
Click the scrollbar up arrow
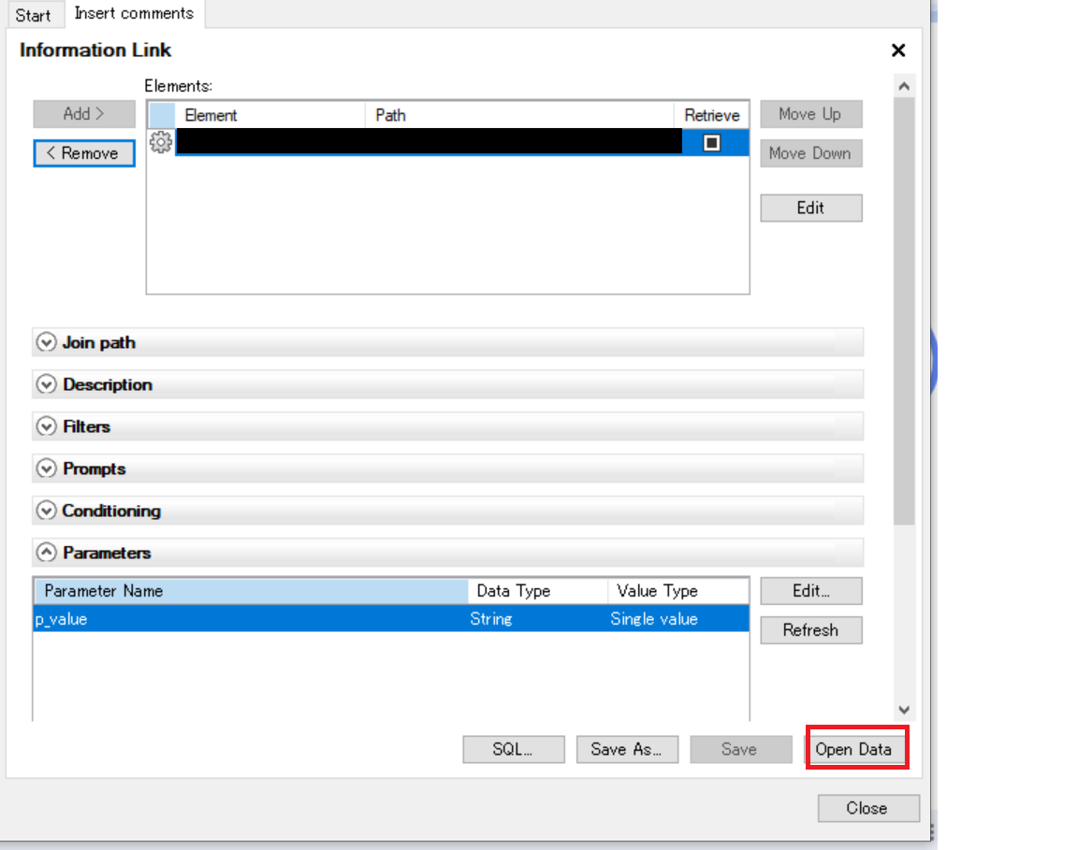904,86
